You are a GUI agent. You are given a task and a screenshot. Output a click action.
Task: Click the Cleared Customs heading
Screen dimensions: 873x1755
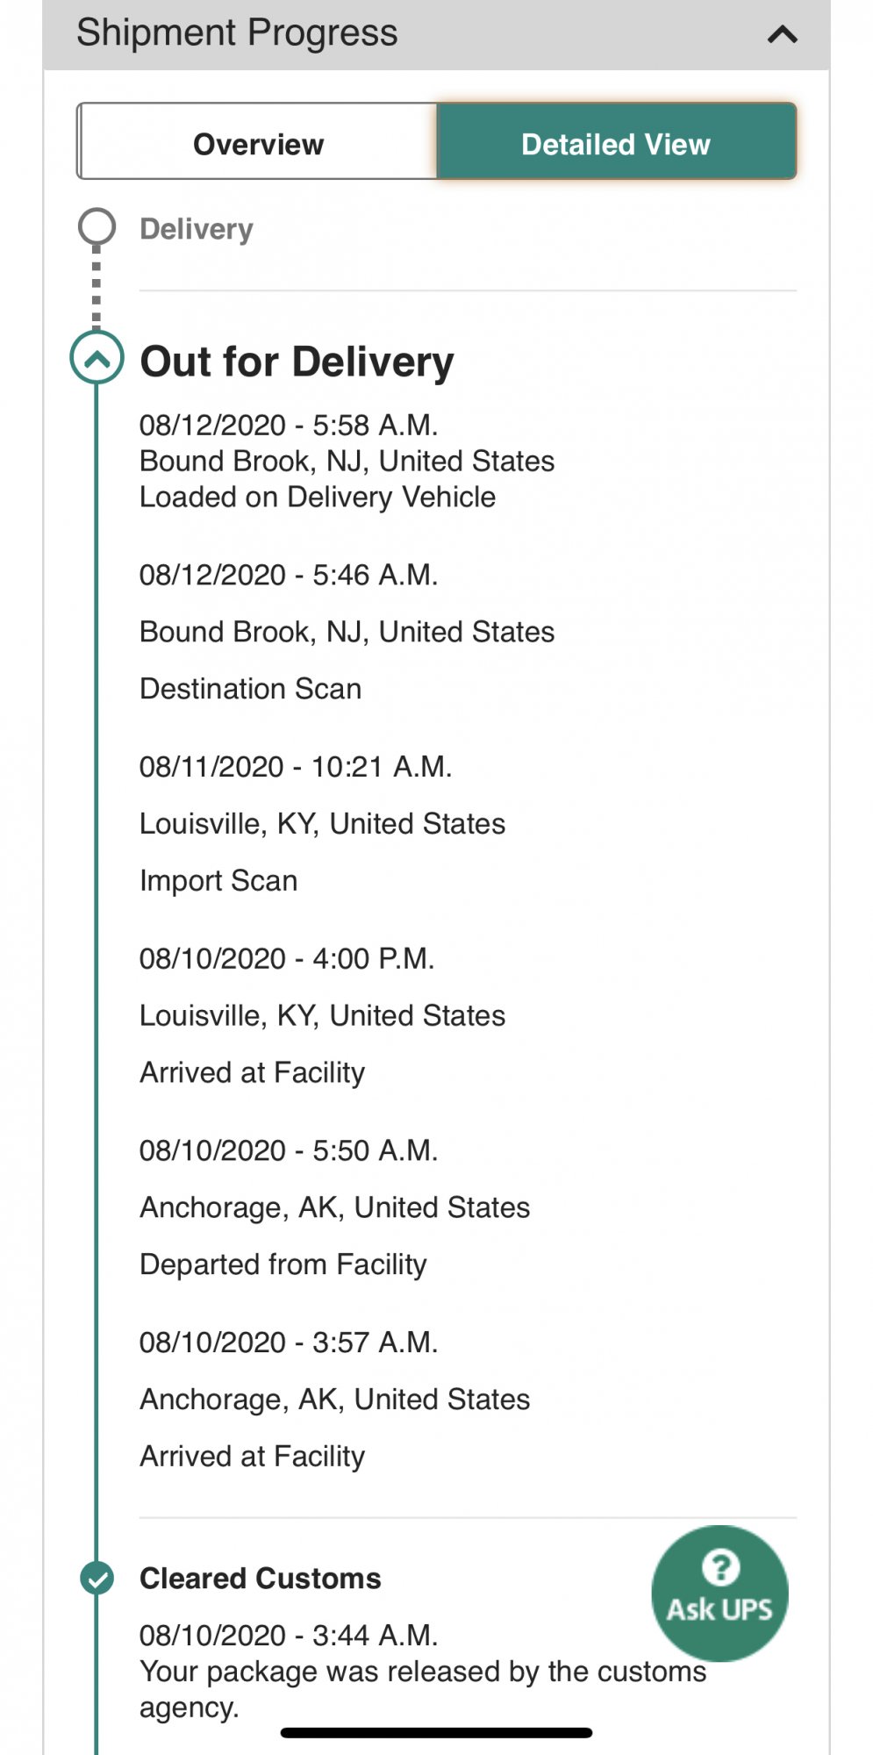[x=261, y=1579]
